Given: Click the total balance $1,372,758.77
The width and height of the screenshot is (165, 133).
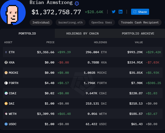Looking at the screenshot, I should pyautogui.click(x=56, y=12).
